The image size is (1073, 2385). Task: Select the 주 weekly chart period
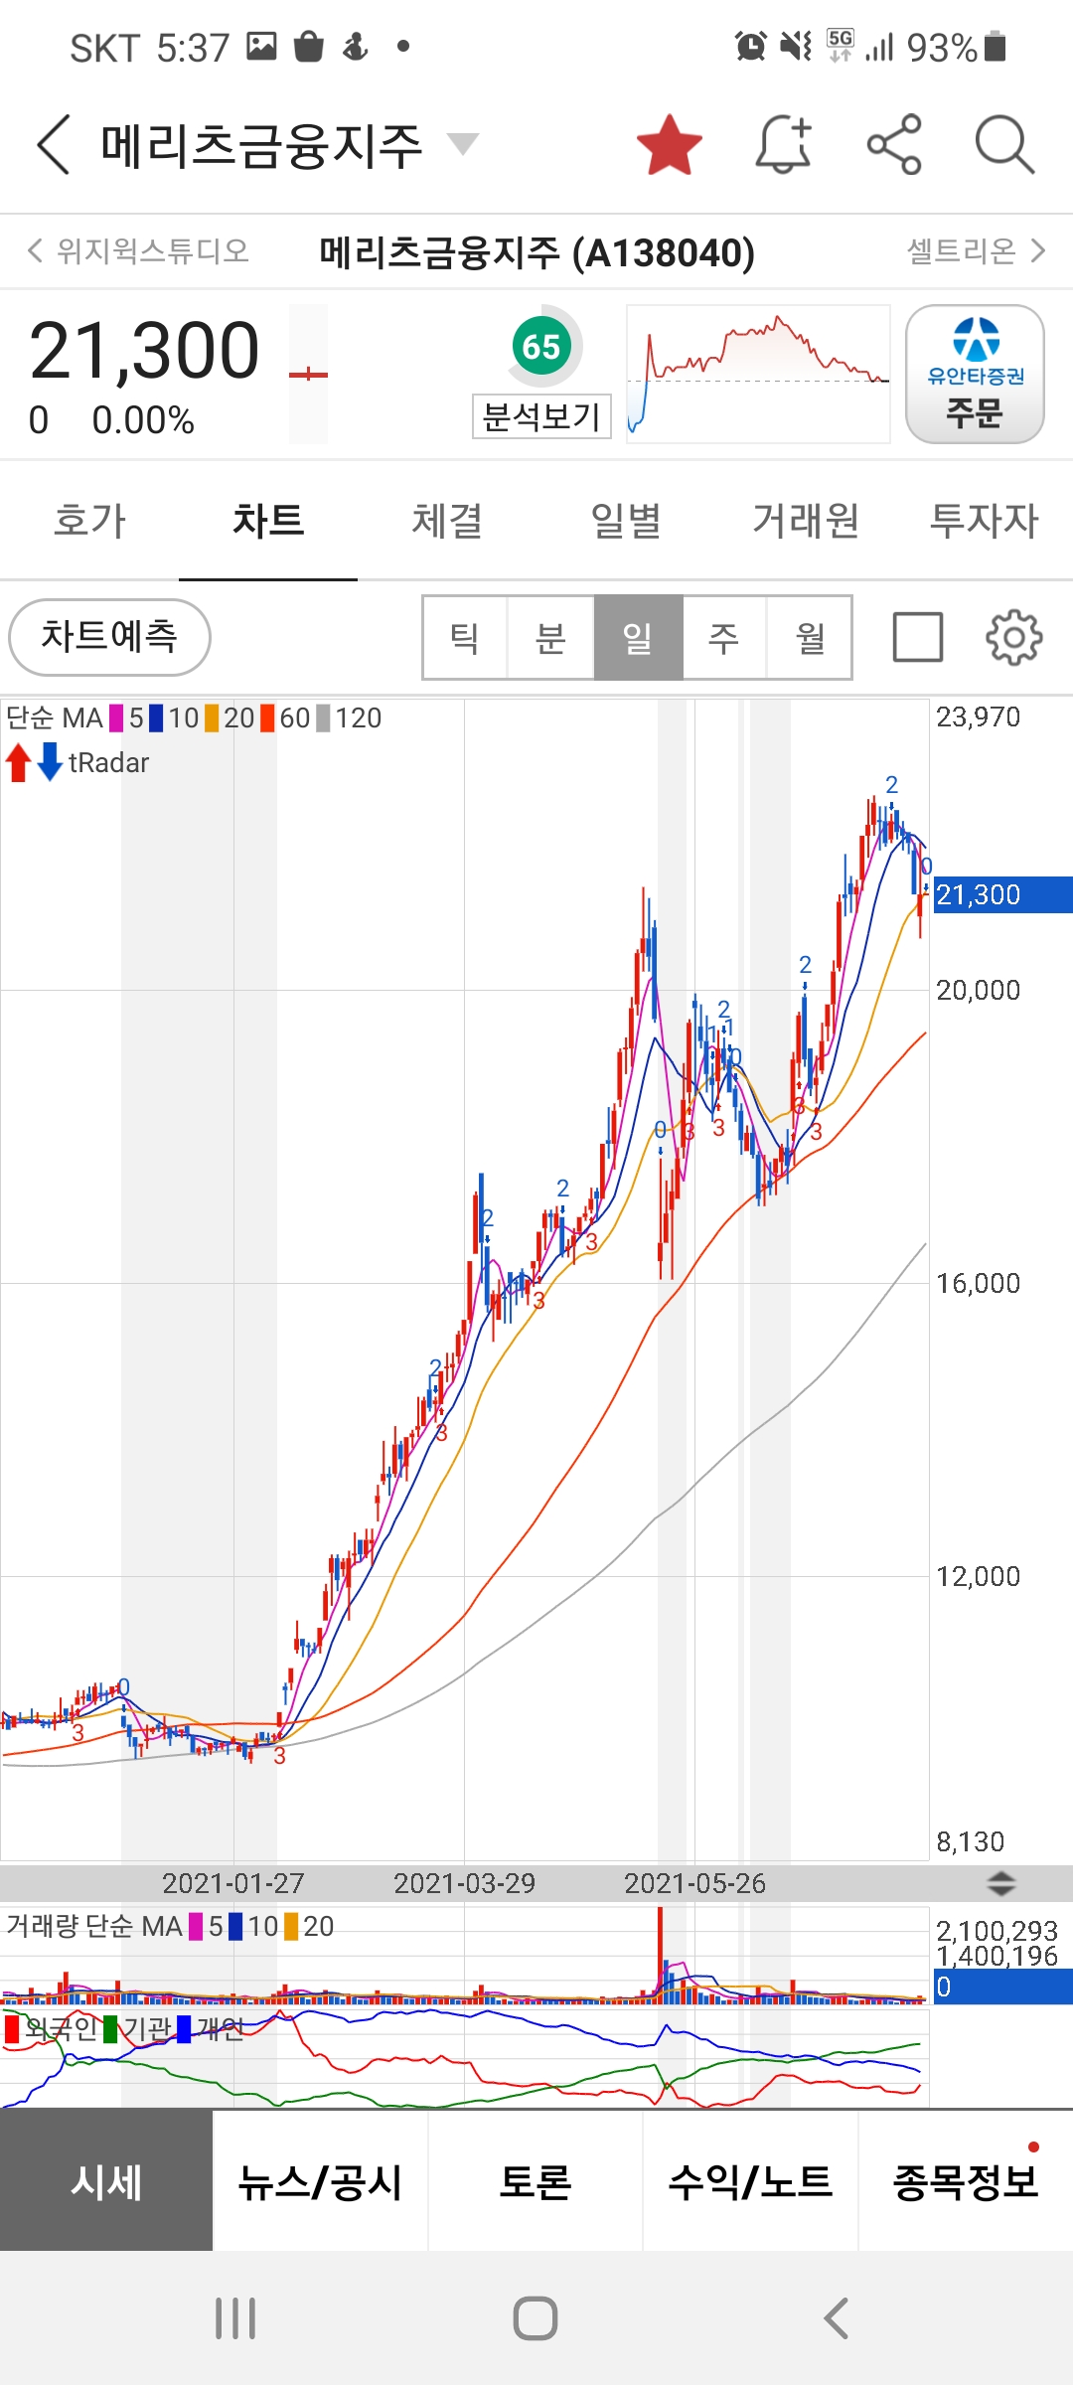tap(724, 638)
